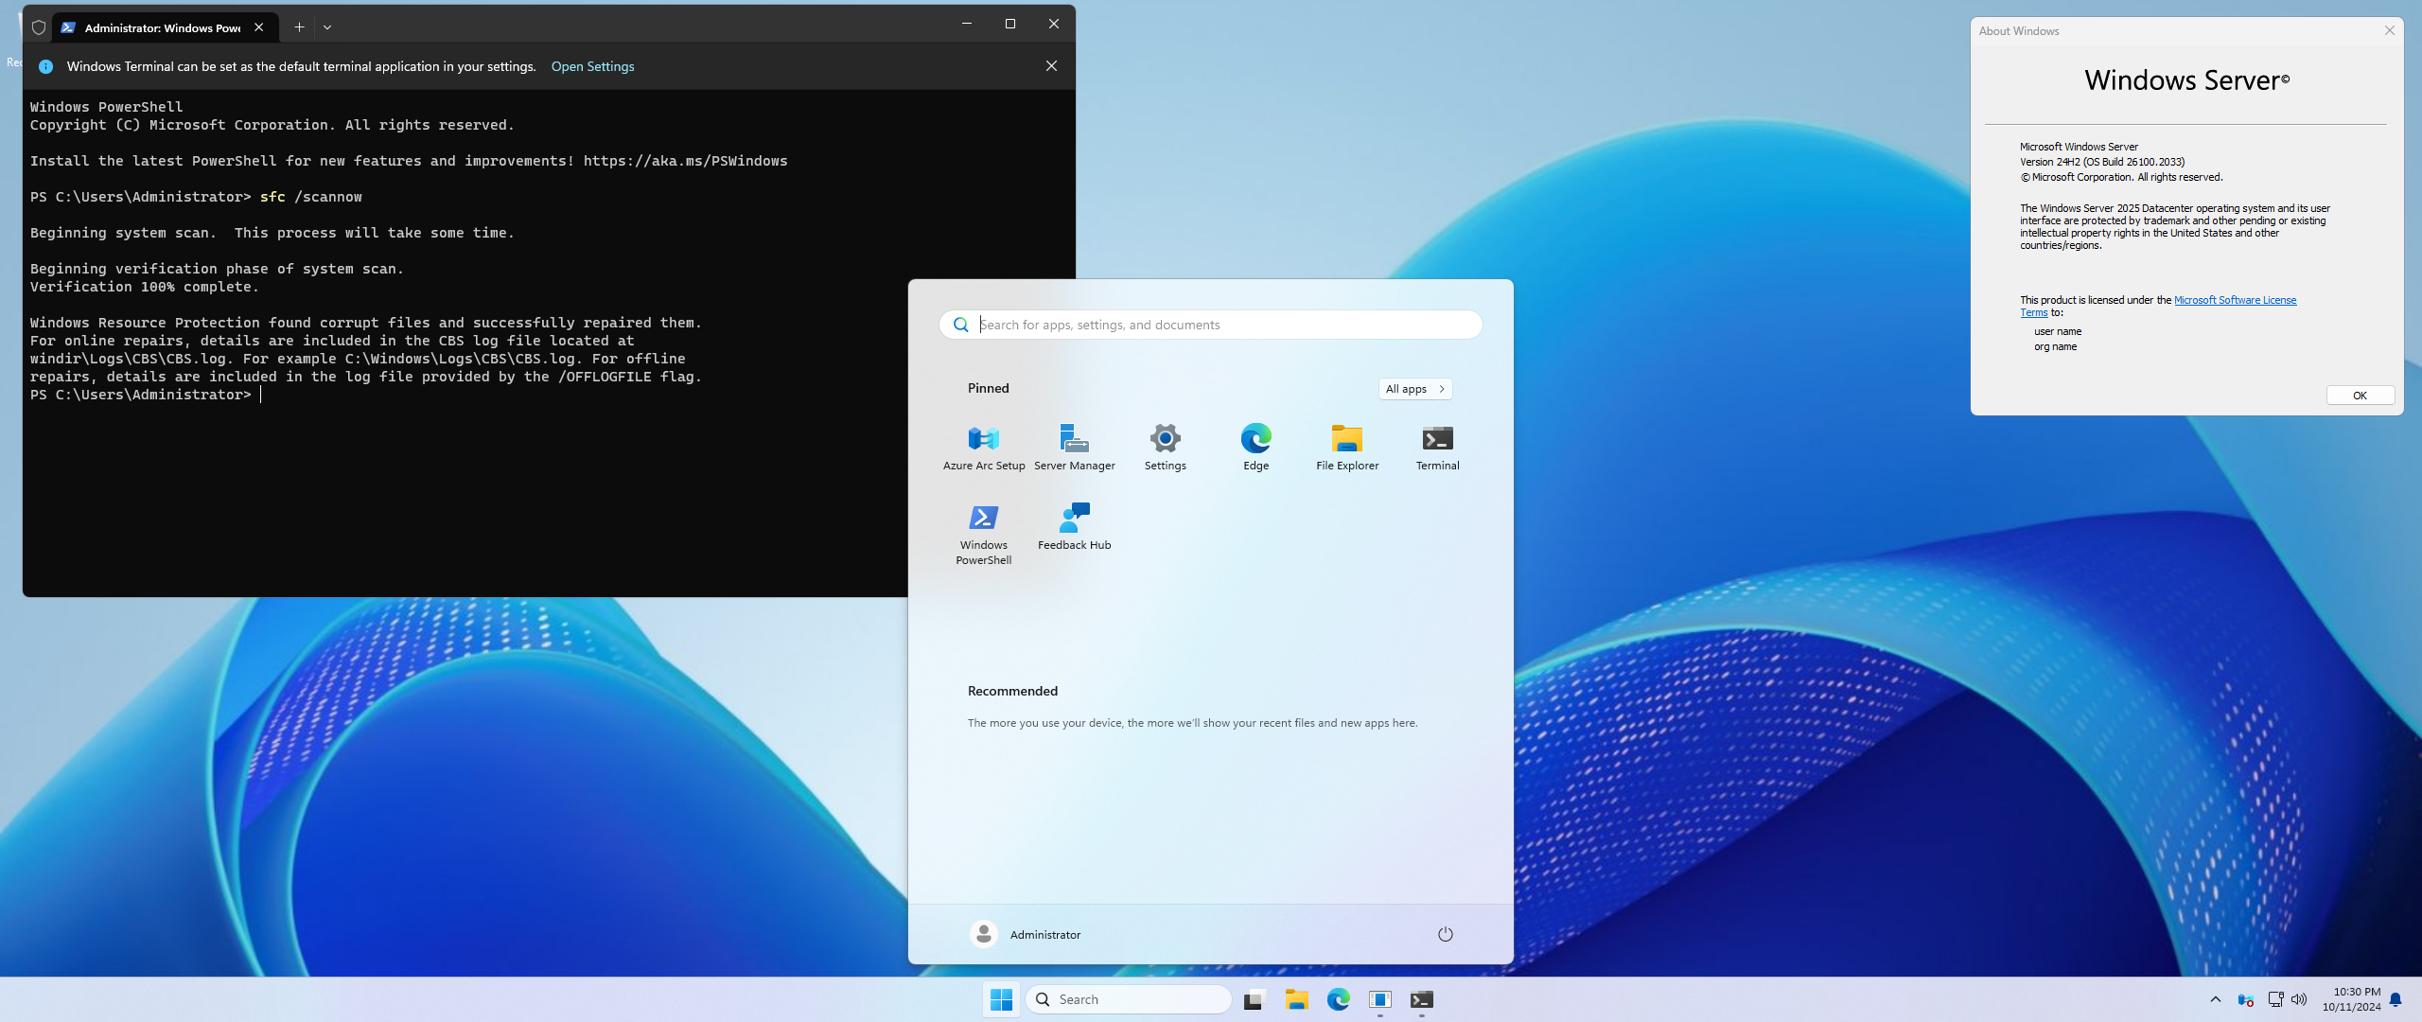This screenshot has width=2422, height=1022.
Task: Select the Administrator: Windows PowerShell tab
Action: point(163,27)
